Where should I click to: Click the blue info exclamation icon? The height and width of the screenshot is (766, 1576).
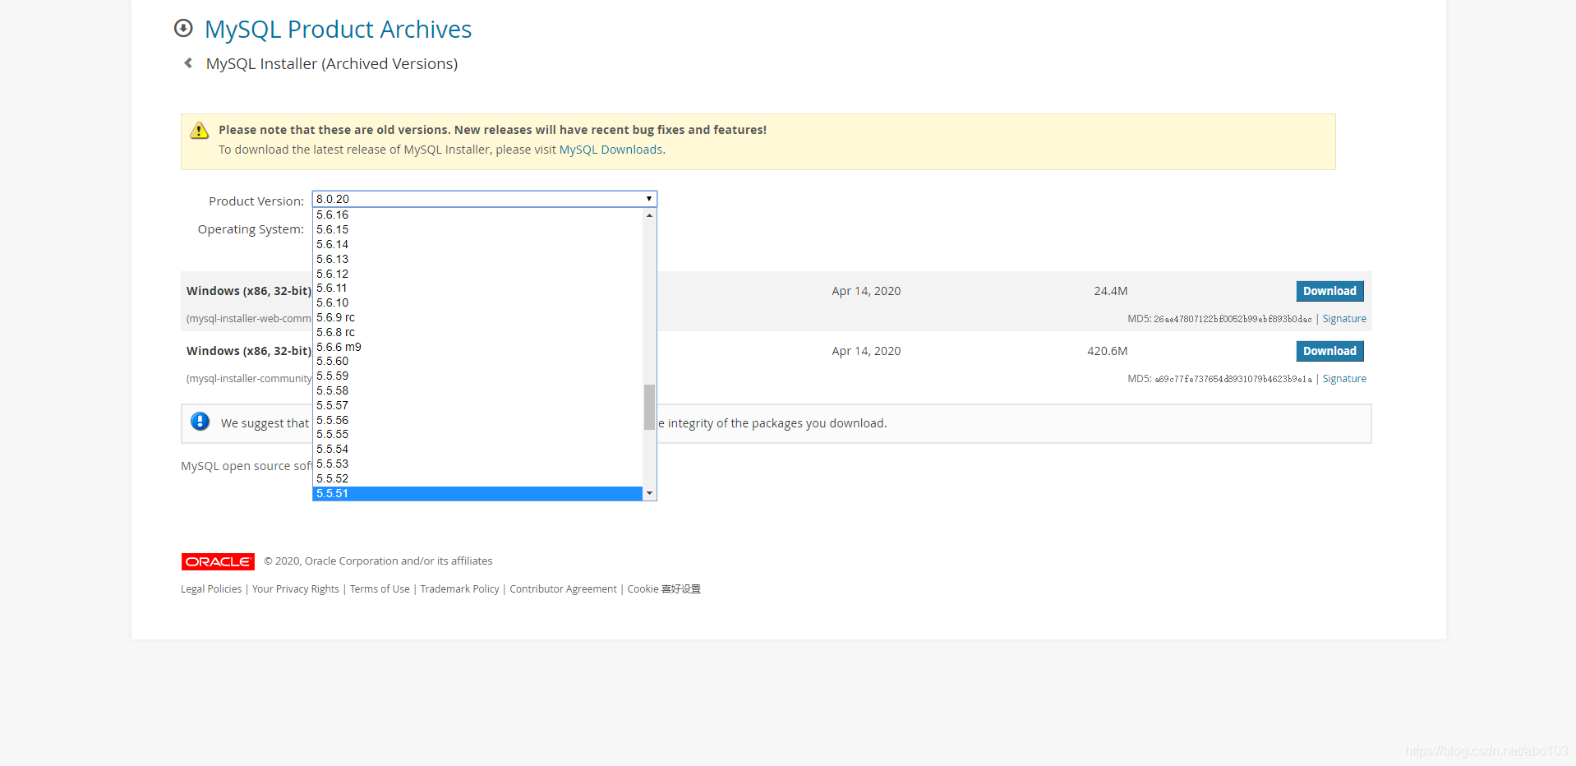(200, 422)
